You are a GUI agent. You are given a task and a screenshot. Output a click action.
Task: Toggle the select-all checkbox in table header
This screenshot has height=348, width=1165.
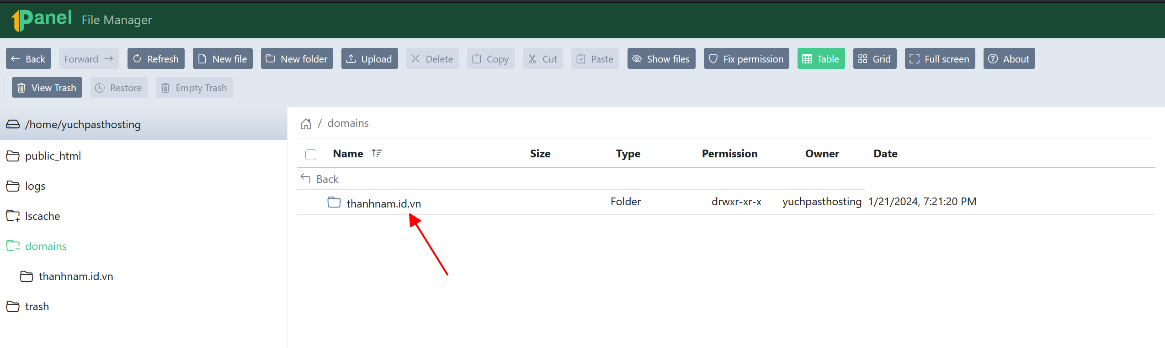[311, 155]
